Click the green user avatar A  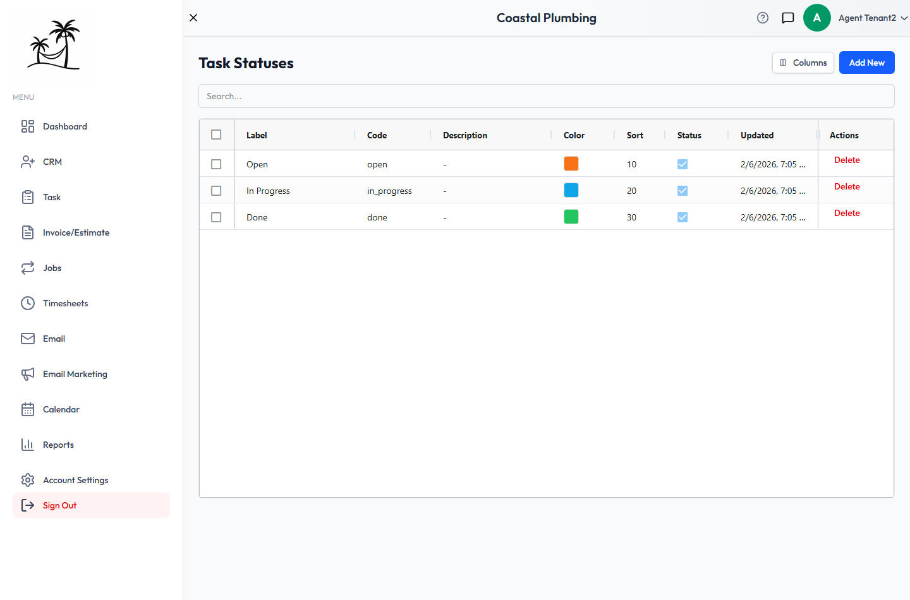817,18
